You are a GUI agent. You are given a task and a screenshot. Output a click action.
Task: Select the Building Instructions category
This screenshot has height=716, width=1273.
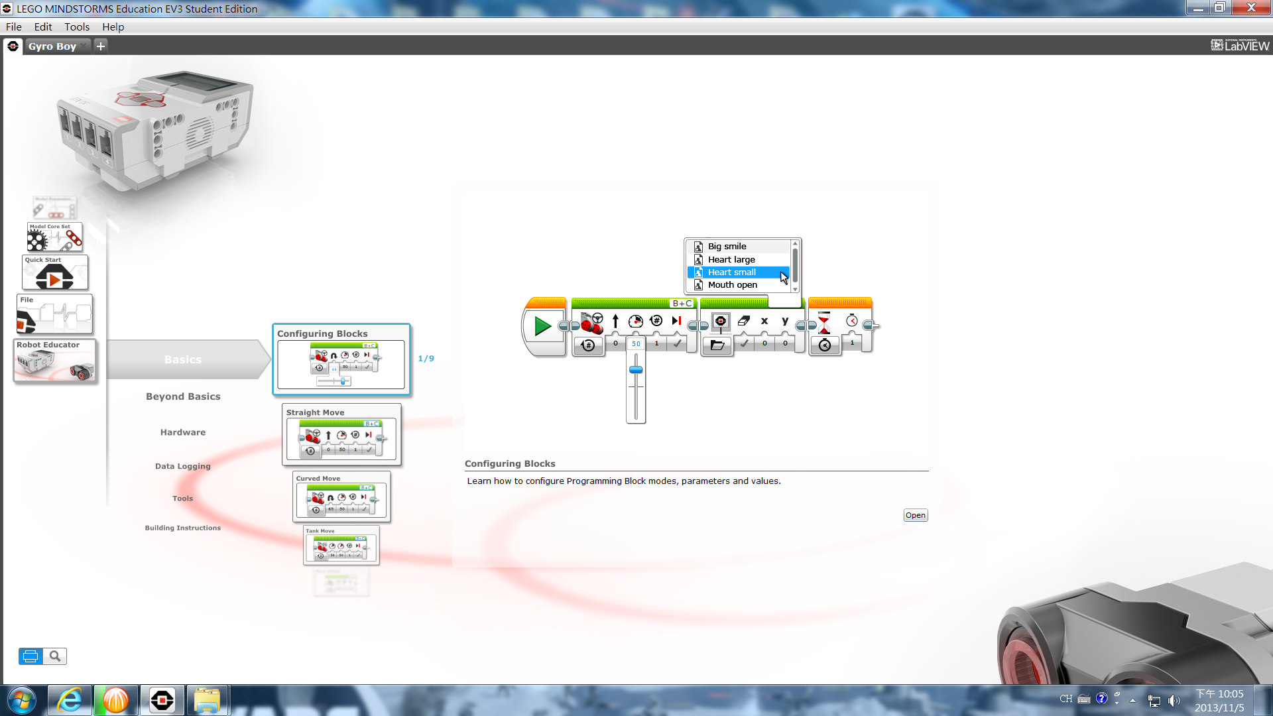183,528
